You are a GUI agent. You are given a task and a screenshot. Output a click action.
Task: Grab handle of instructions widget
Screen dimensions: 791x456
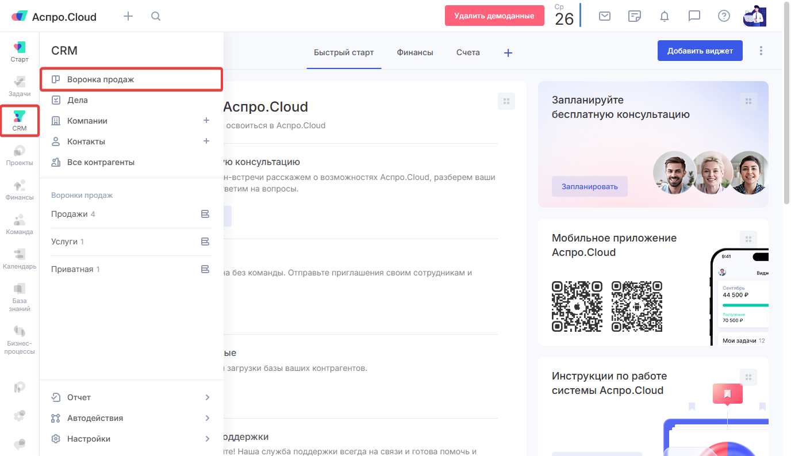pyautogui.click(x=748, y=377)
